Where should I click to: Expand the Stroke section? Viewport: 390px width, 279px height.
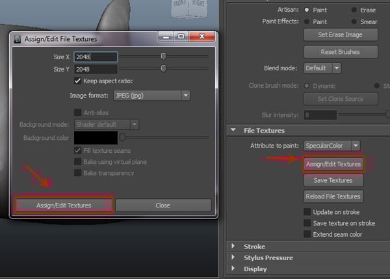point(234,246)
